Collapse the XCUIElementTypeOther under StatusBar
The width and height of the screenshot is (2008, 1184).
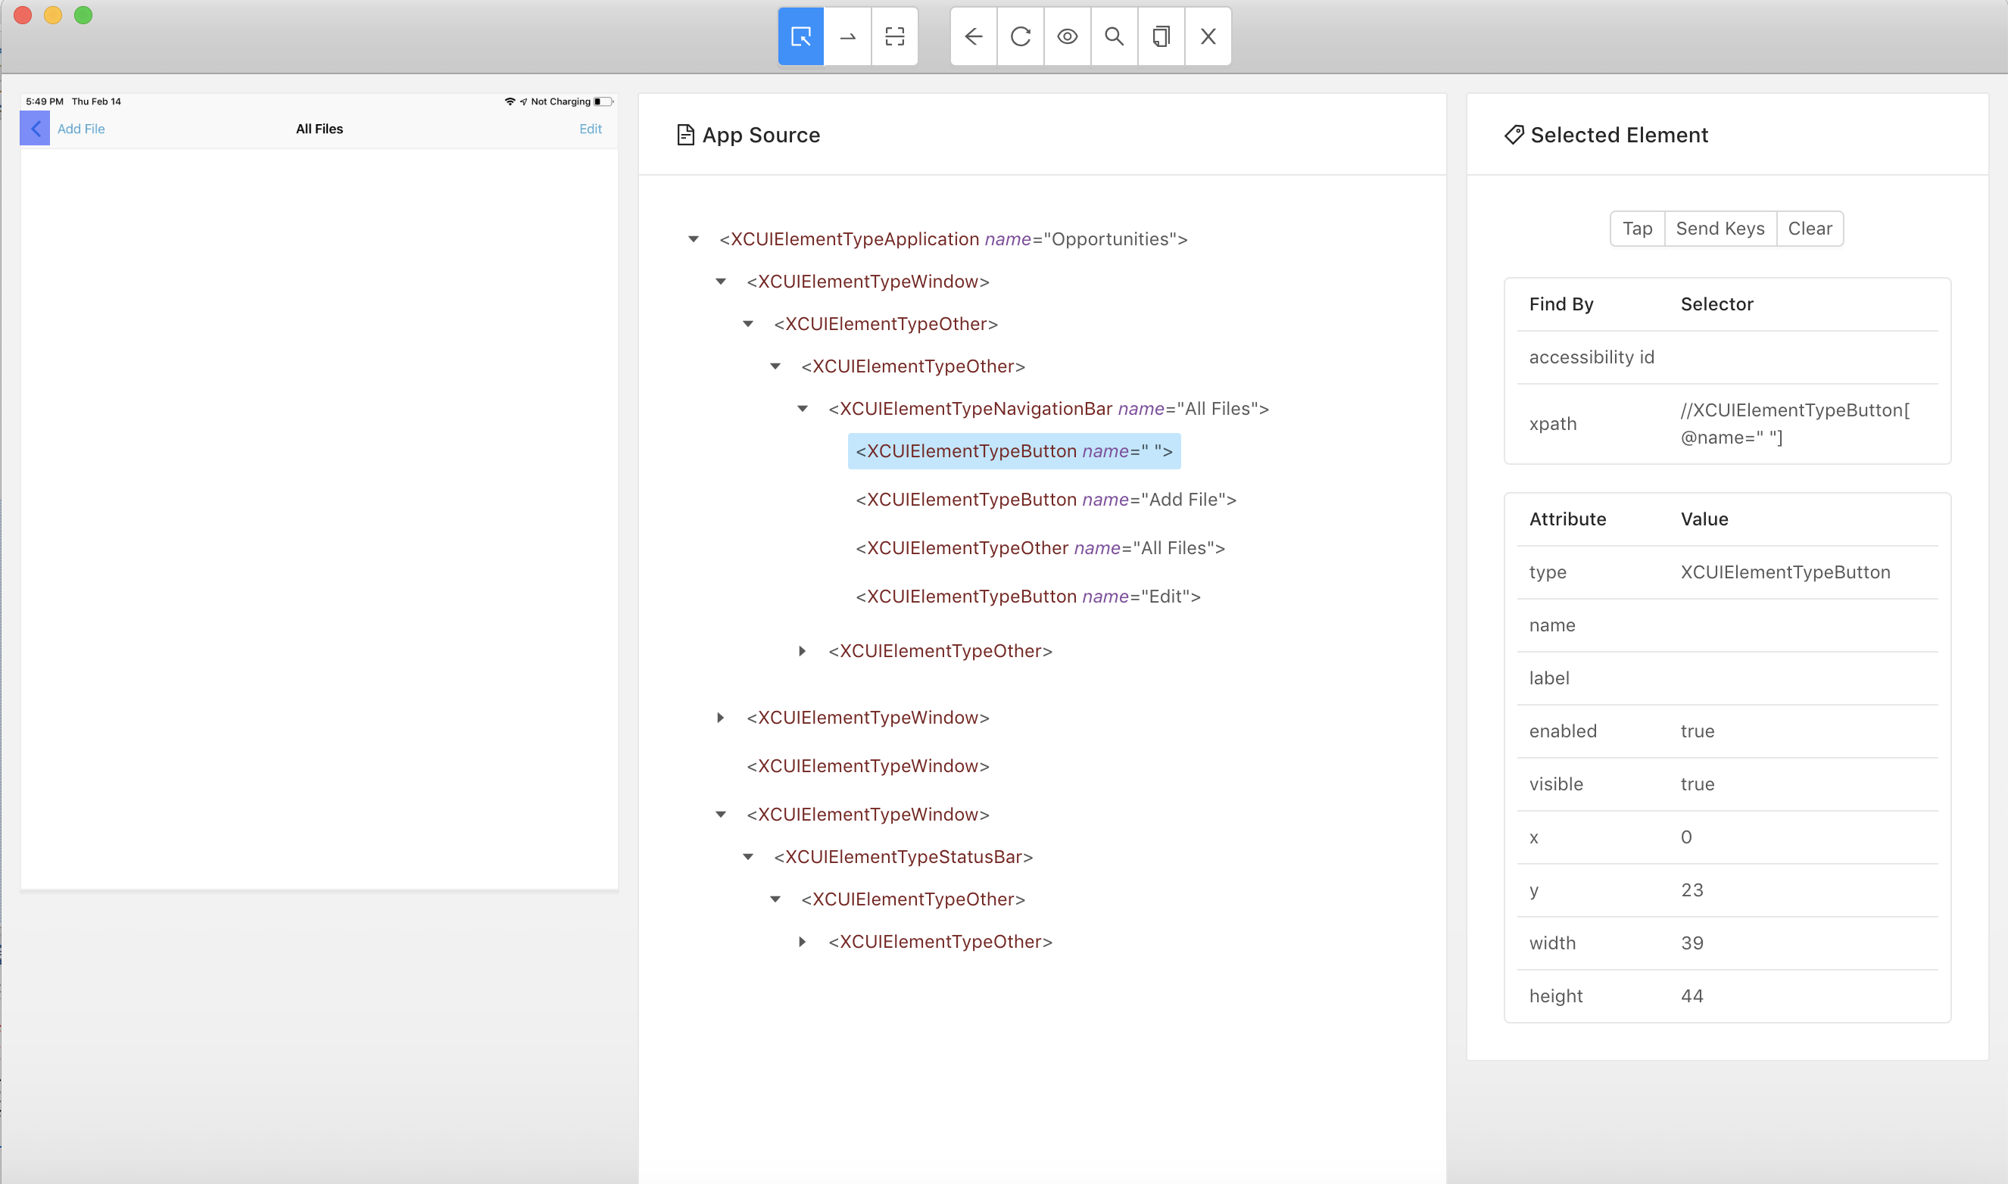pyautogui.click(x=775, y=900)
